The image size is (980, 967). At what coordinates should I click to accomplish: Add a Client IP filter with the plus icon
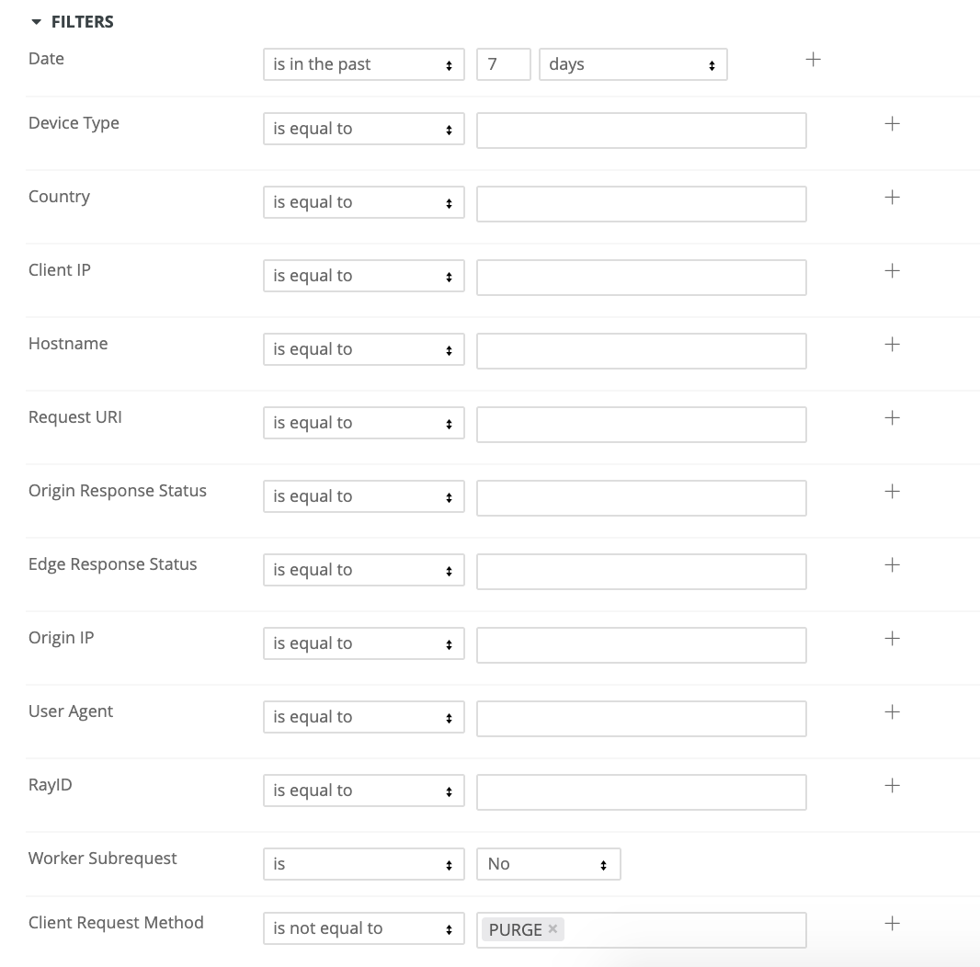(x=892, y=269)
